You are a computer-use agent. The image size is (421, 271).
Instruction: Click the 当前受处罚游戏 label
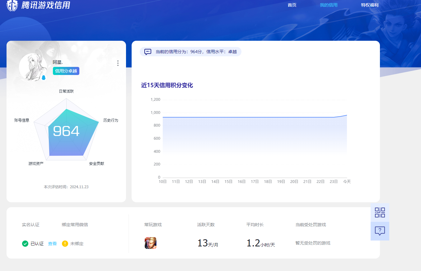point(311,225)
